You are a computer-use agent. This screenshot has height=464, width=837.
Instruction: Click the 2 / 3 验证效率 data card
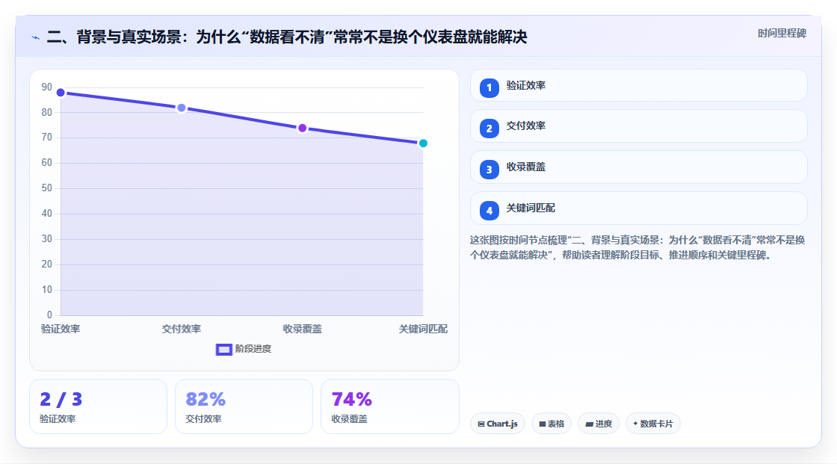tap(98, 406)
